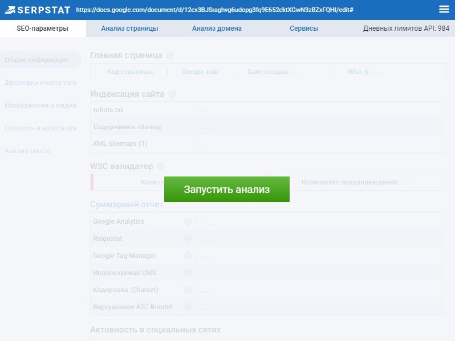Image resolution: width=455 pixels, height=341 pixels.
Task: Select the docs.google.com URL text
Action: click(215, 10)
